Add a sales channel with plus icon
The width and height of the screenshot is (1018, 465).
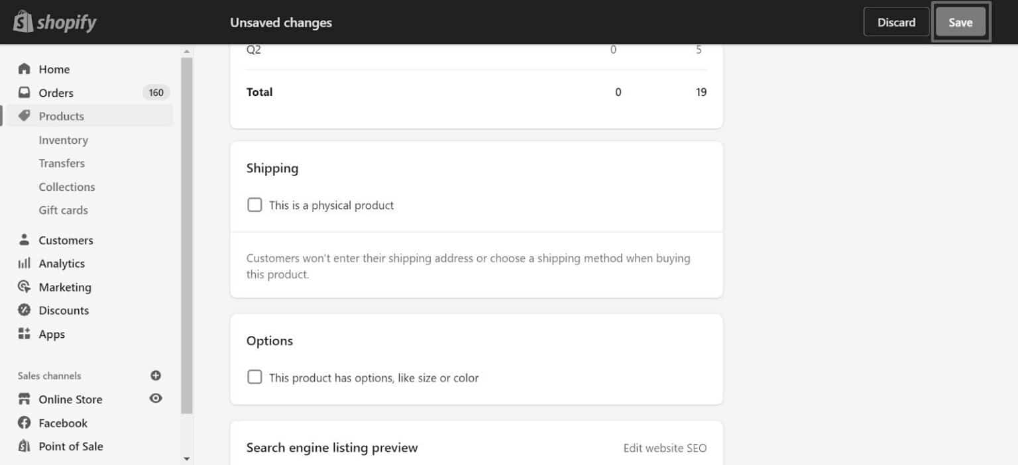(156, 376)
